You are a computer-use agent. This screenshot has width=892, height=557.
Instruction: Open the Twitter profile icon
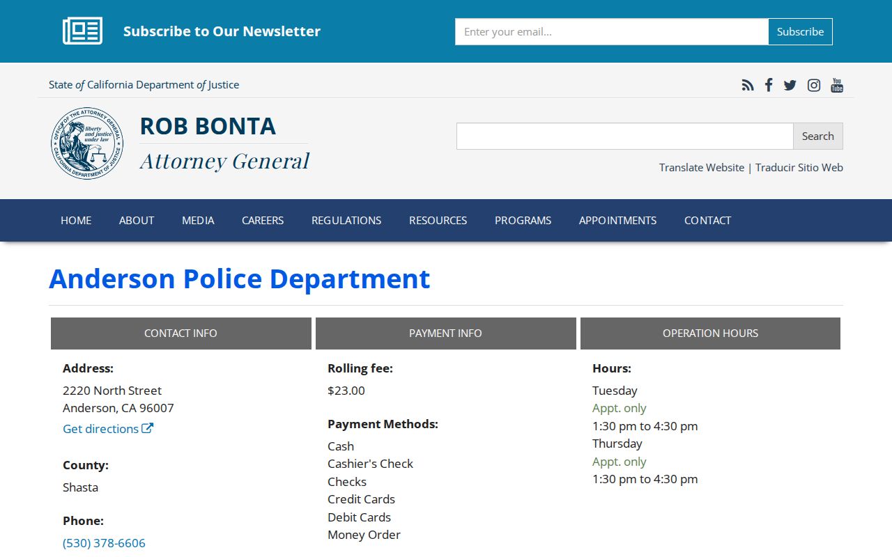point(790,85)
